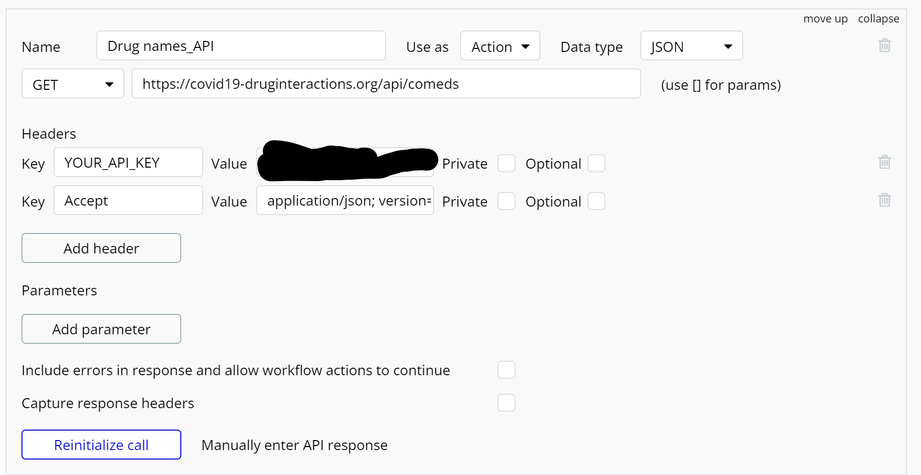
Task: Mark Accept header as Optional
Action: coord(596,201)
